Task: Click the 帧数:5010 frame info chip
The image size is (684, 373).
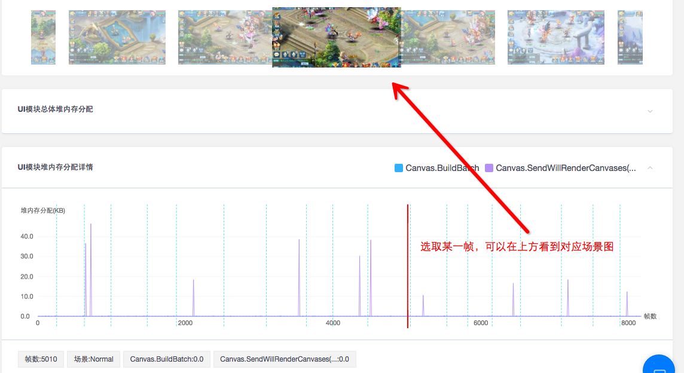Action: point(40,359)
